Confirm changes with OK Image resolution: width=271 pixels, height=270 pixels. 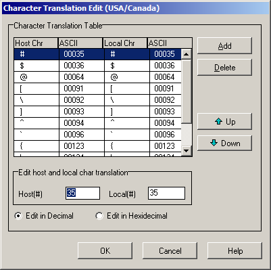point(105,250)
